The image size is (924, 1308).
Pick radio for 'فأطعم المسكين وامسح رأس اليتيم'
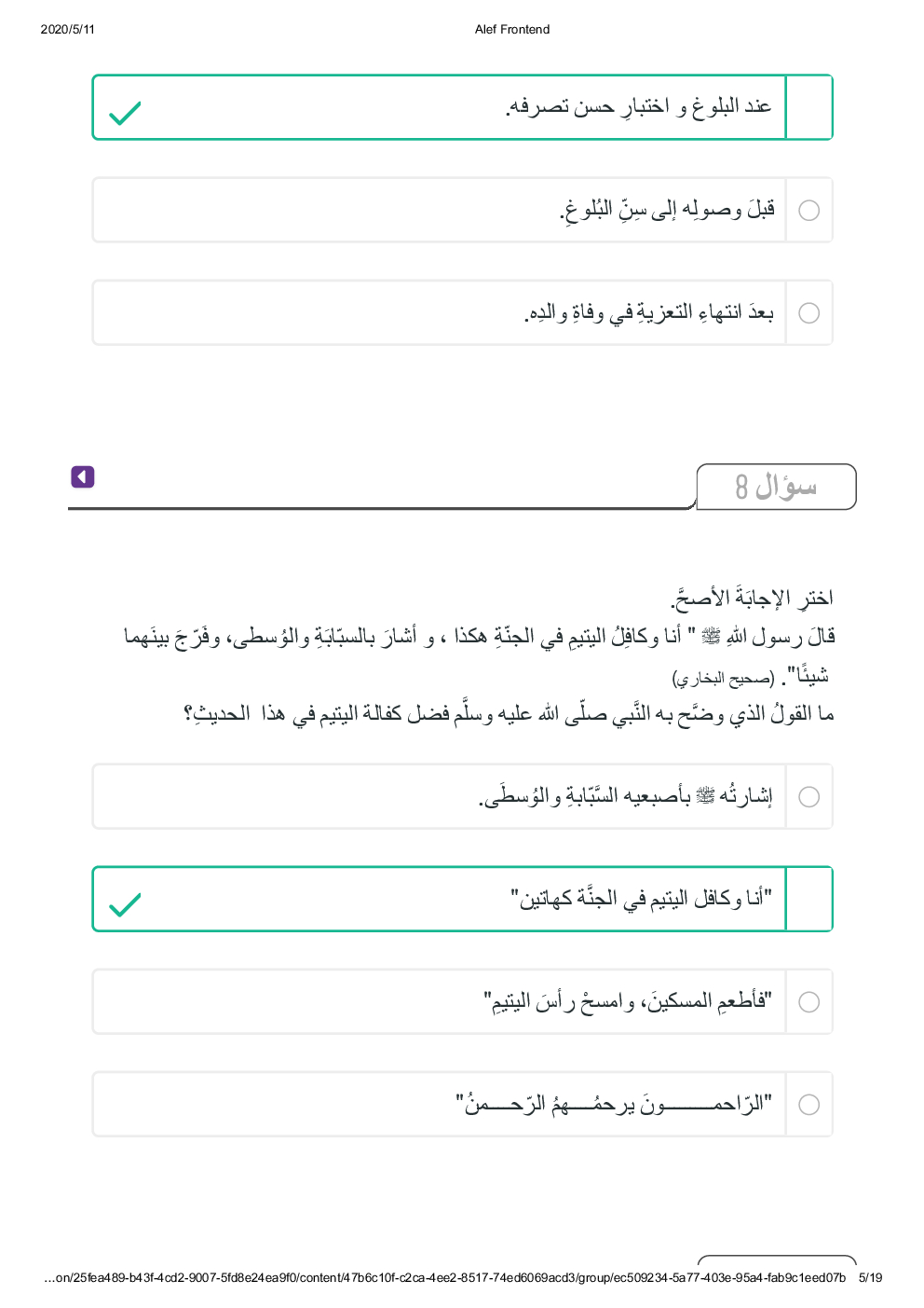[x=809, y=1002]
